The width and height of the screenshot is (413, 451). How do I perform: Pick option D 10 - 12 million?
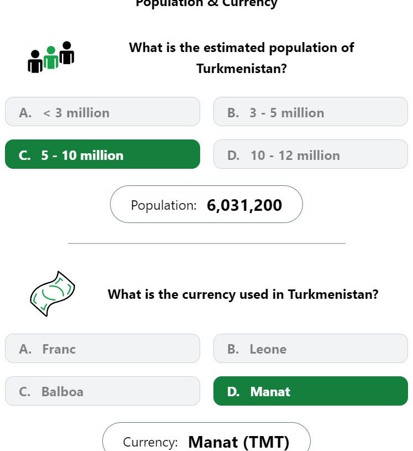[x=310, y=154]
